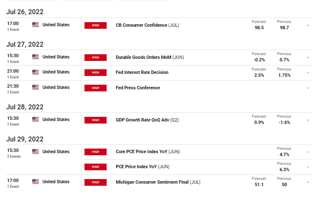Click the US flag beside GDP Growth Rate
Screen dimensions: 312x197
[36, 119]
